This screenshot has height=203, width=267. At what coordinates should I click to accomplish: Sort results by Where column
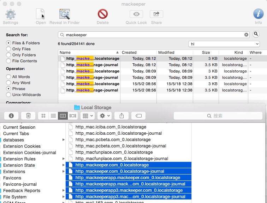click(257, 52)
